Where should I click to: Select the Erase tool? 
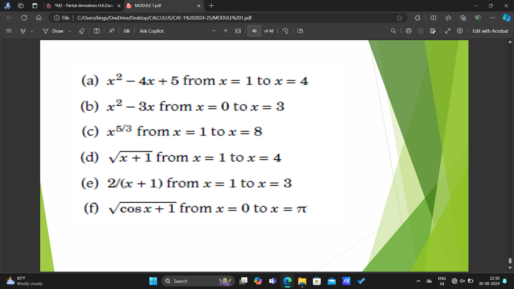tap(82, 31)
